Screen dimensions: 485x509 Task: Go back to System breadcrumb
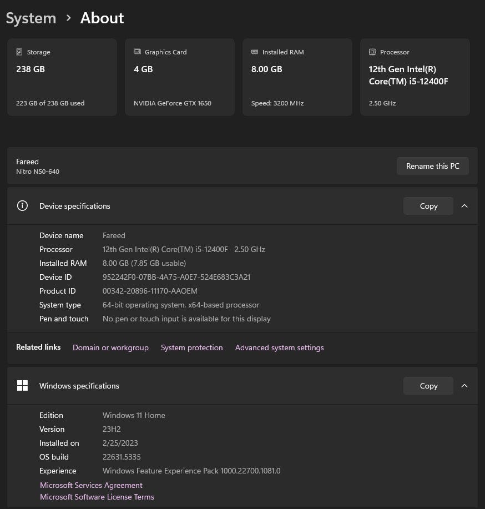[31, 18]
